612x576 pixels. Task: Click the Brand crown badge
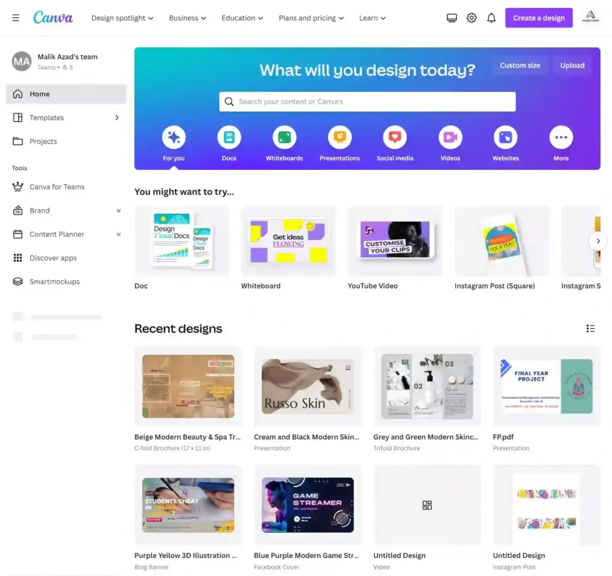click(119, 210)
